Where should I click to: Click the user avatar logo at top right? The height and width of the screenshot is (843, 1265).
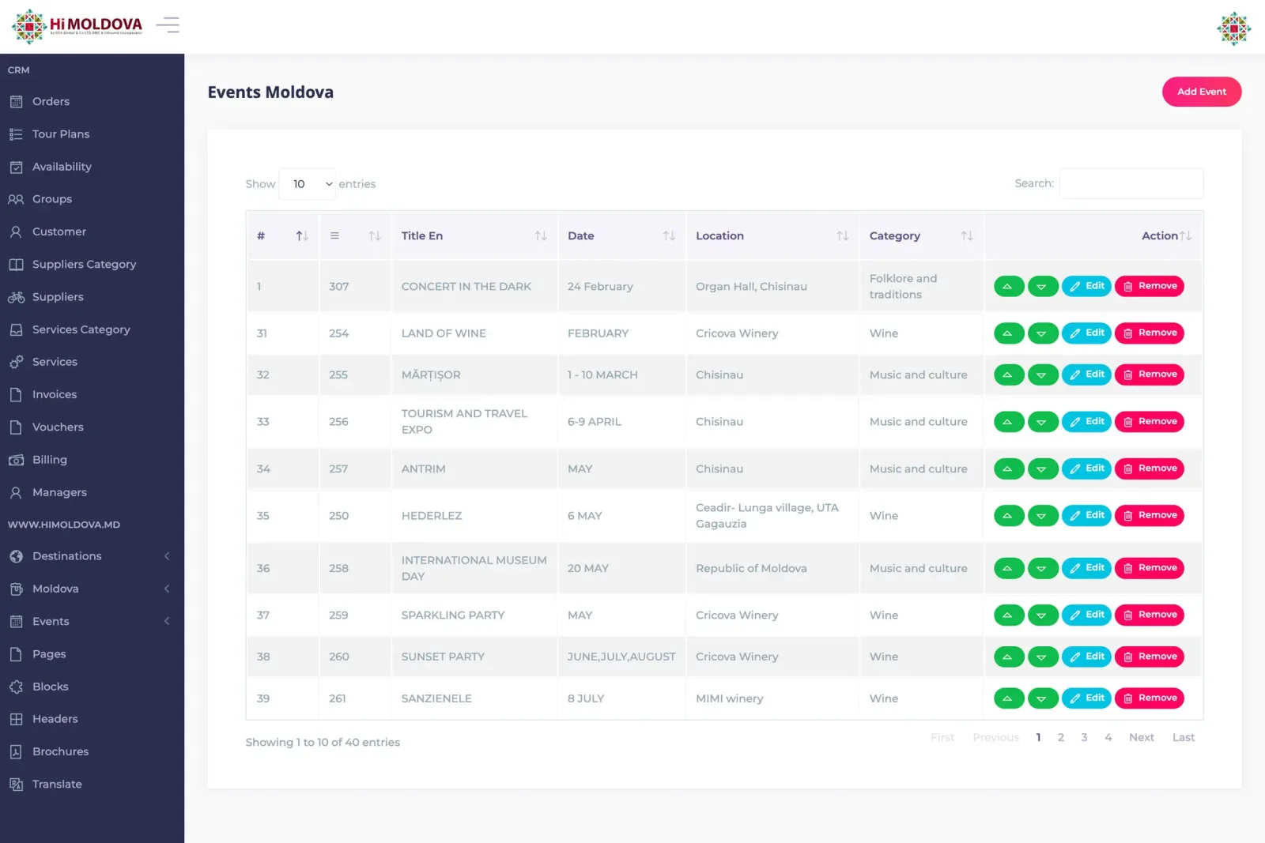click(1233, 28)
